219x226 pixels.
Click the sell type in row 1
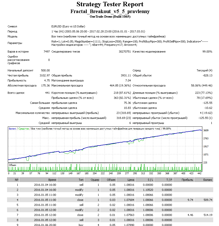pos(81,185)
